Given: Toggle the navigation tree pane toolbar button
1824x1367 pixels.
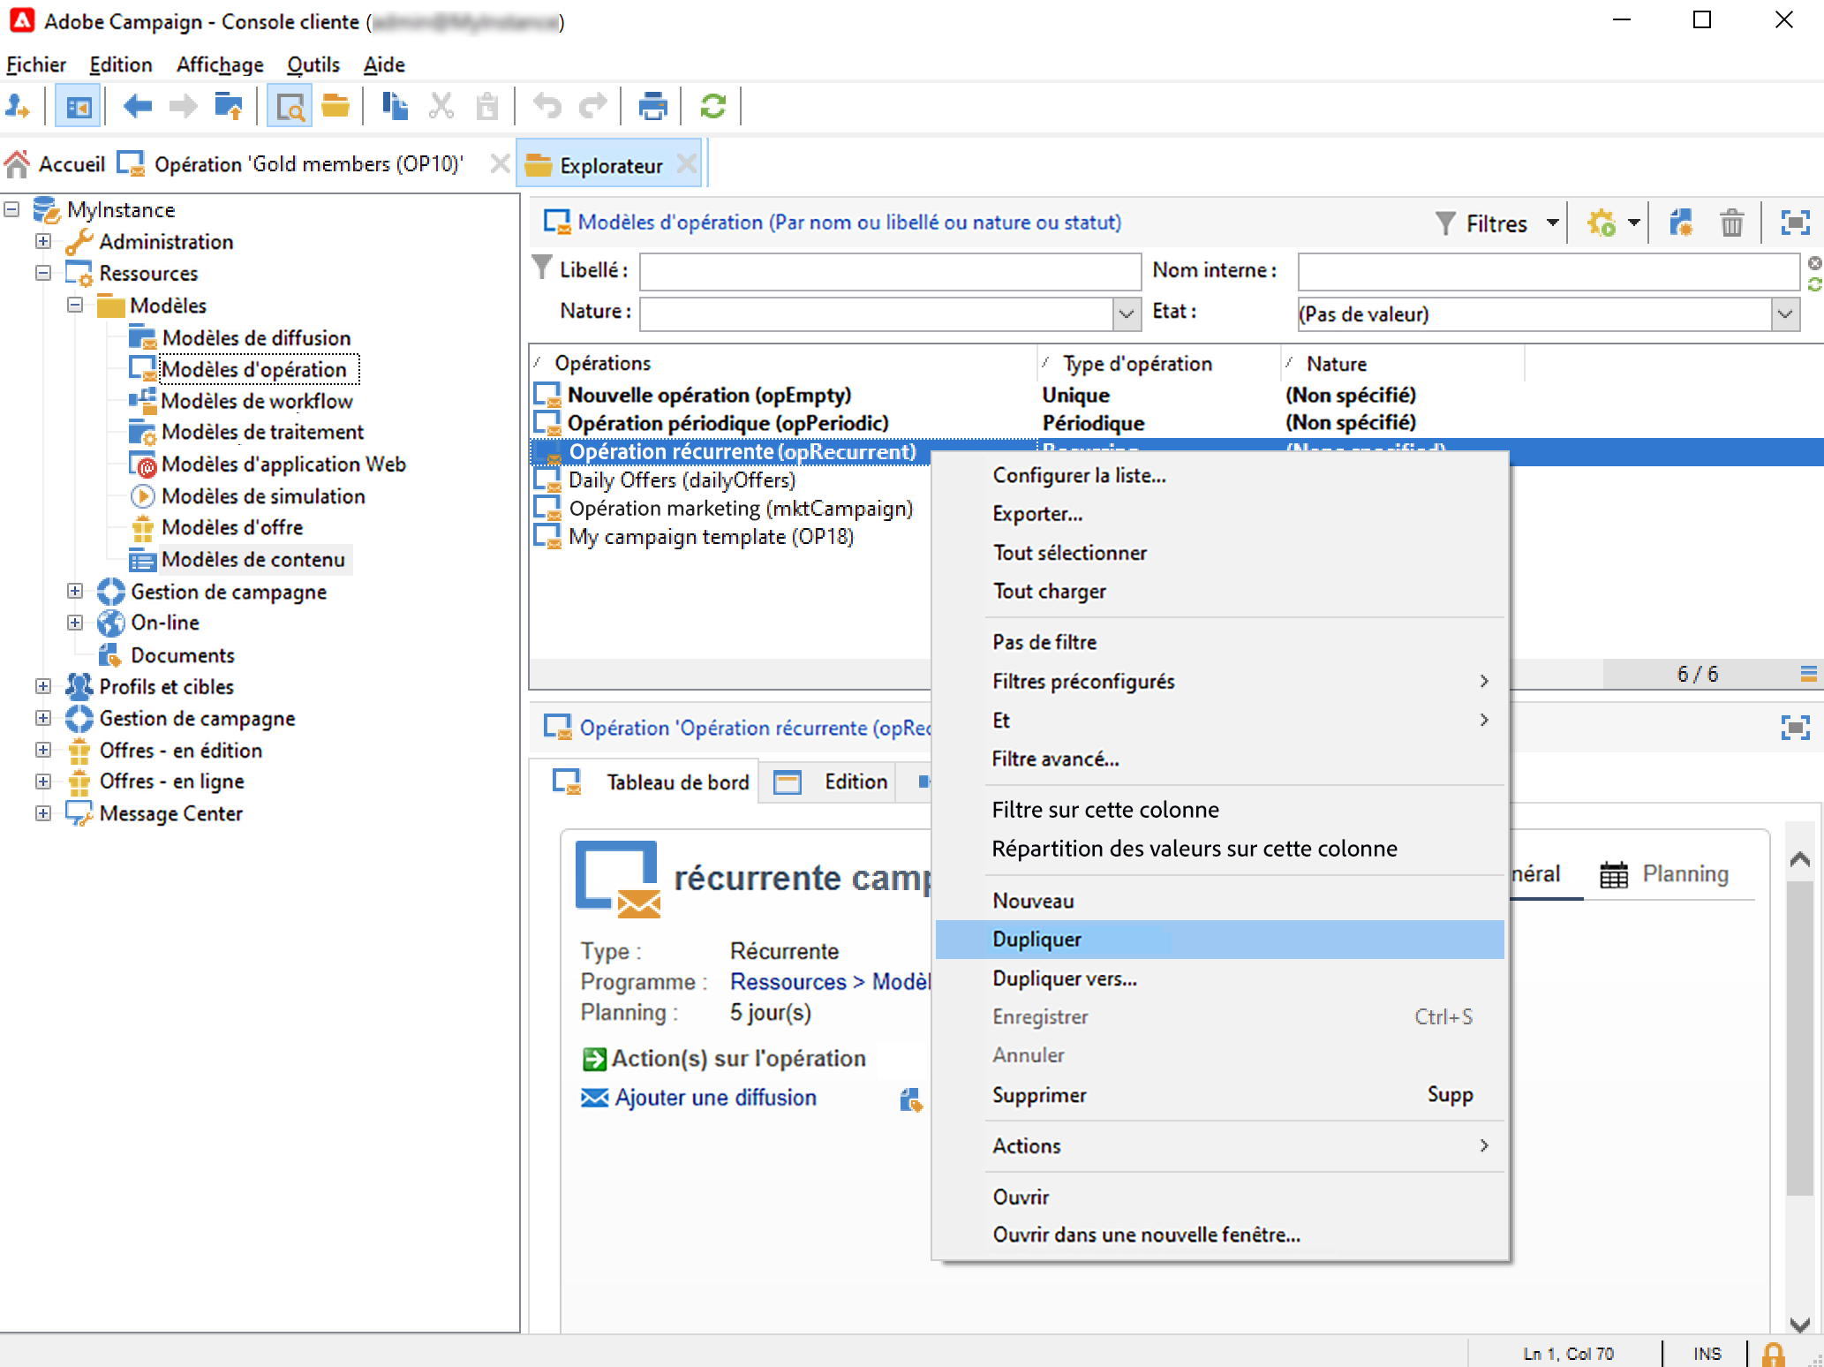Looking at the screenshot, I should pyautogui.click(x=78, y=107).
